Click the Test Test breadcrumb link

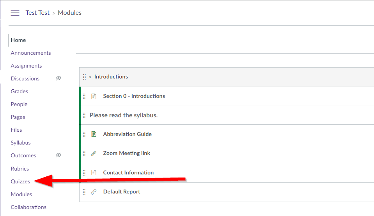click(x=37, y=13)
